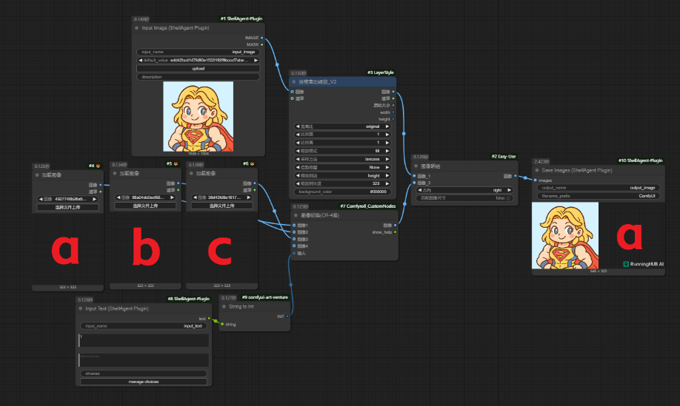This screenshot has width=680, height=406.
Task: Click the '#9 comfyui-art-venture' node badge
Action: click(x=265, y=297)
